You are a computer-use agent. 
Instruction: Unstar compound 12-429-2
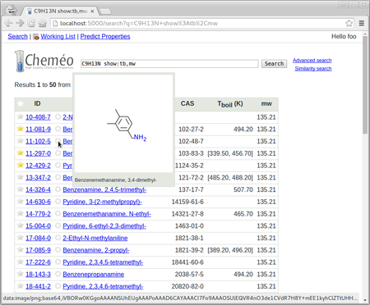20,165
